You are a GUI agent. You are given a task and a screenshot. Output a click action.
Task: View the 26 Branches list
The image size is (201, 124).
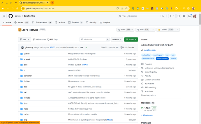[x=39, y=39]
